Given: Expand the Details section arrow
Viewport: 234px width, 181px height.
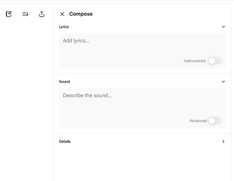Looking at the screenshot, I should click(x=223, y=142).
